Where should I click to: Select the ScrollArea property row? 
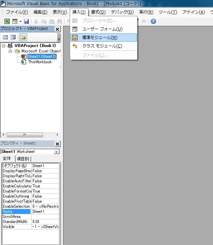(30, 217)
